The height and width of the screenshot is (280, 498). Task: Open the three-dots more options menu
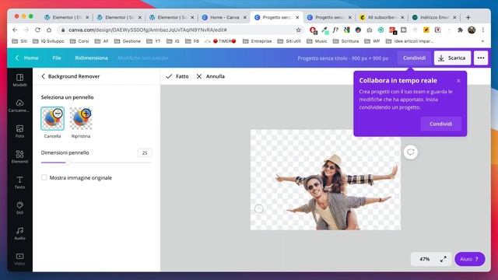481,58
